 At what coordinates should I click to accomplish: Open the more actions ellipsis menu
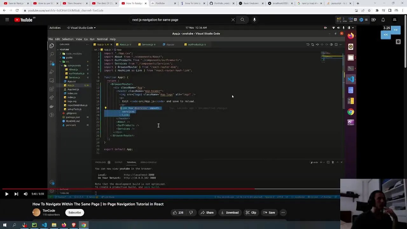click(283, 212)
